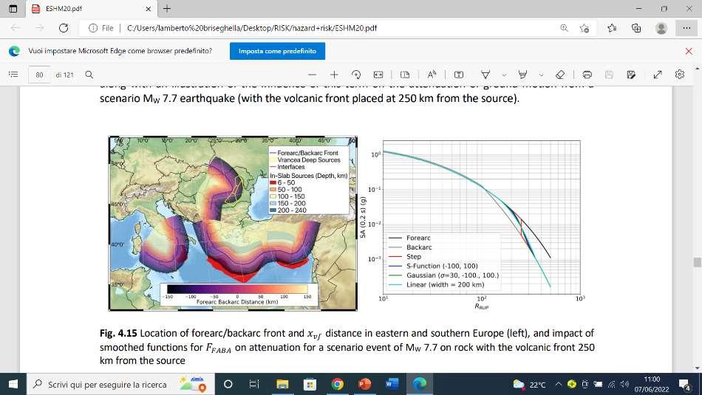Enter full screen mode for PDF

(x=658, y=75)
